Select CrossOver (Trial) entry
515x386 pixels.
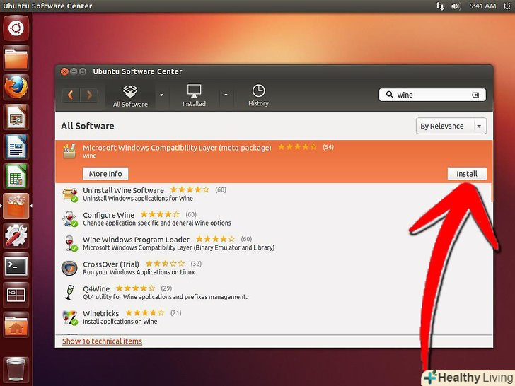(x=274, y=268)
